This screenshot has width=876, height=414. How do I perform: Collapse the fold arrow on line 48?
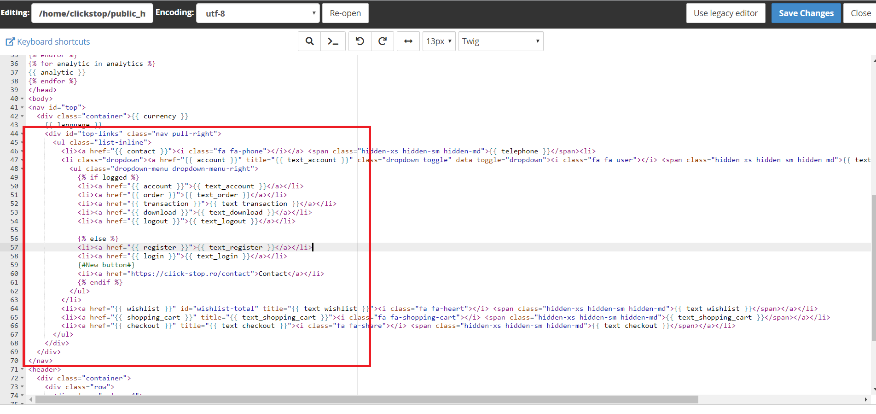click(22, 169)
